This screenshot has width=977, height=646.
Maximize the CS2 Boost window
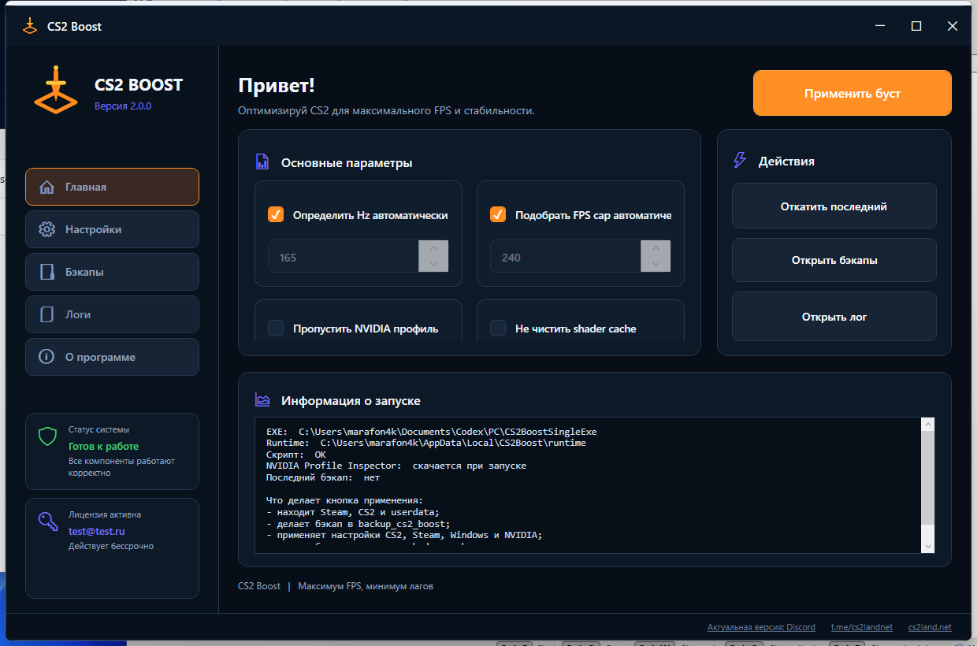916,26
